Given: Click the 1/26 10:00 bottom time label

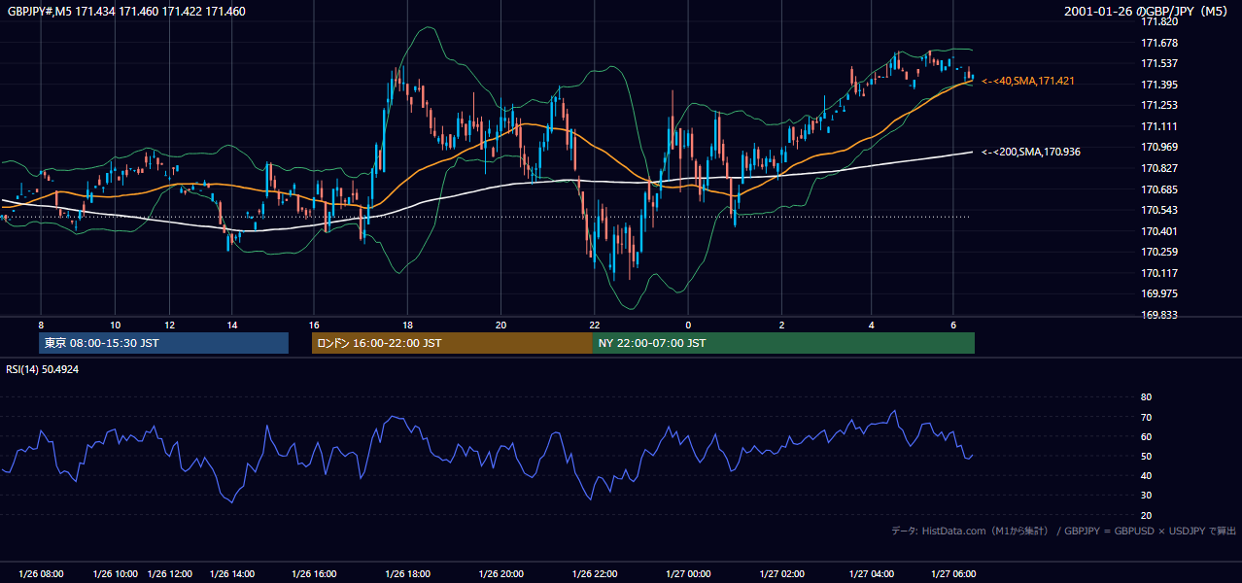Looking at the screenshot, I should (116, 574).
